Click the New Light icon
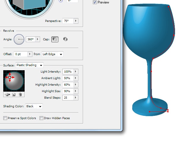The height and width of the screenshot is (144, 178). [14, 95]
